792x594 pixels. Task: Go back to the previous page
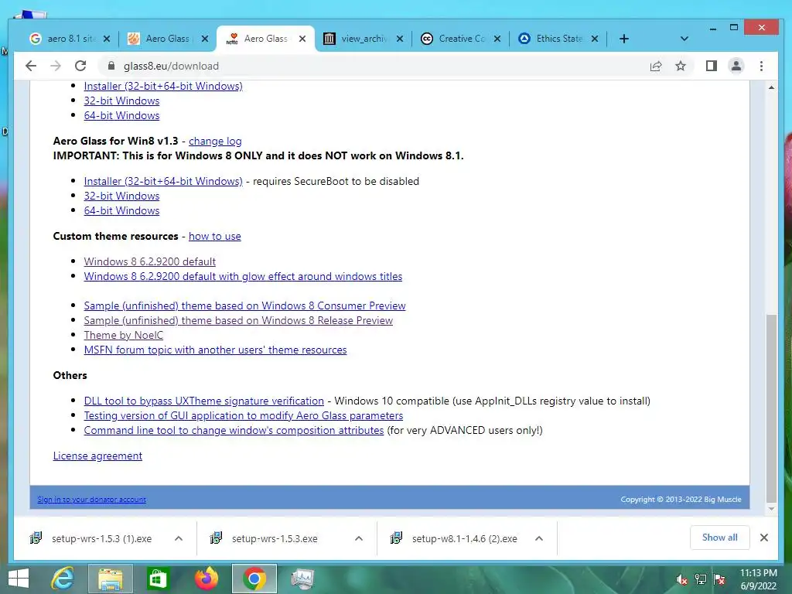click(x=31, y=66)
